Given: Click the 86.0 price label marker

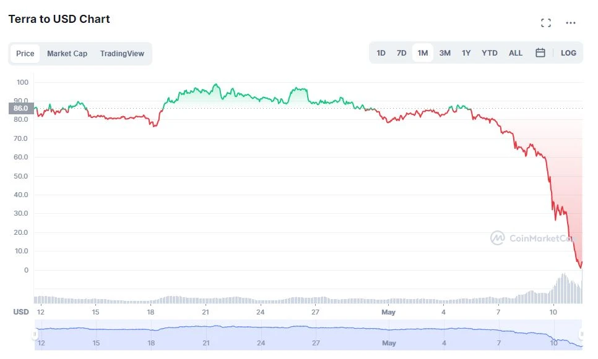Looking at the screenshot, I should point(20,108).
